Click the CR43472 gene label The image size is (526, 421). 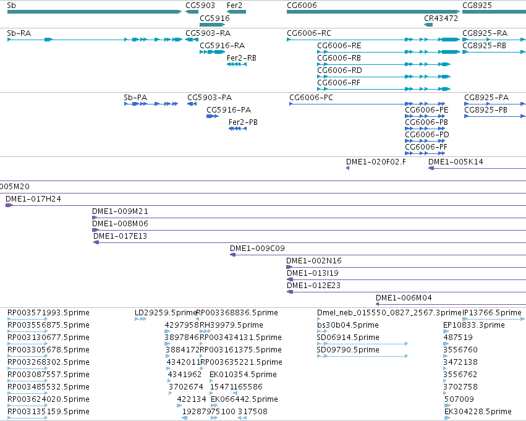(x=441, y=19)
